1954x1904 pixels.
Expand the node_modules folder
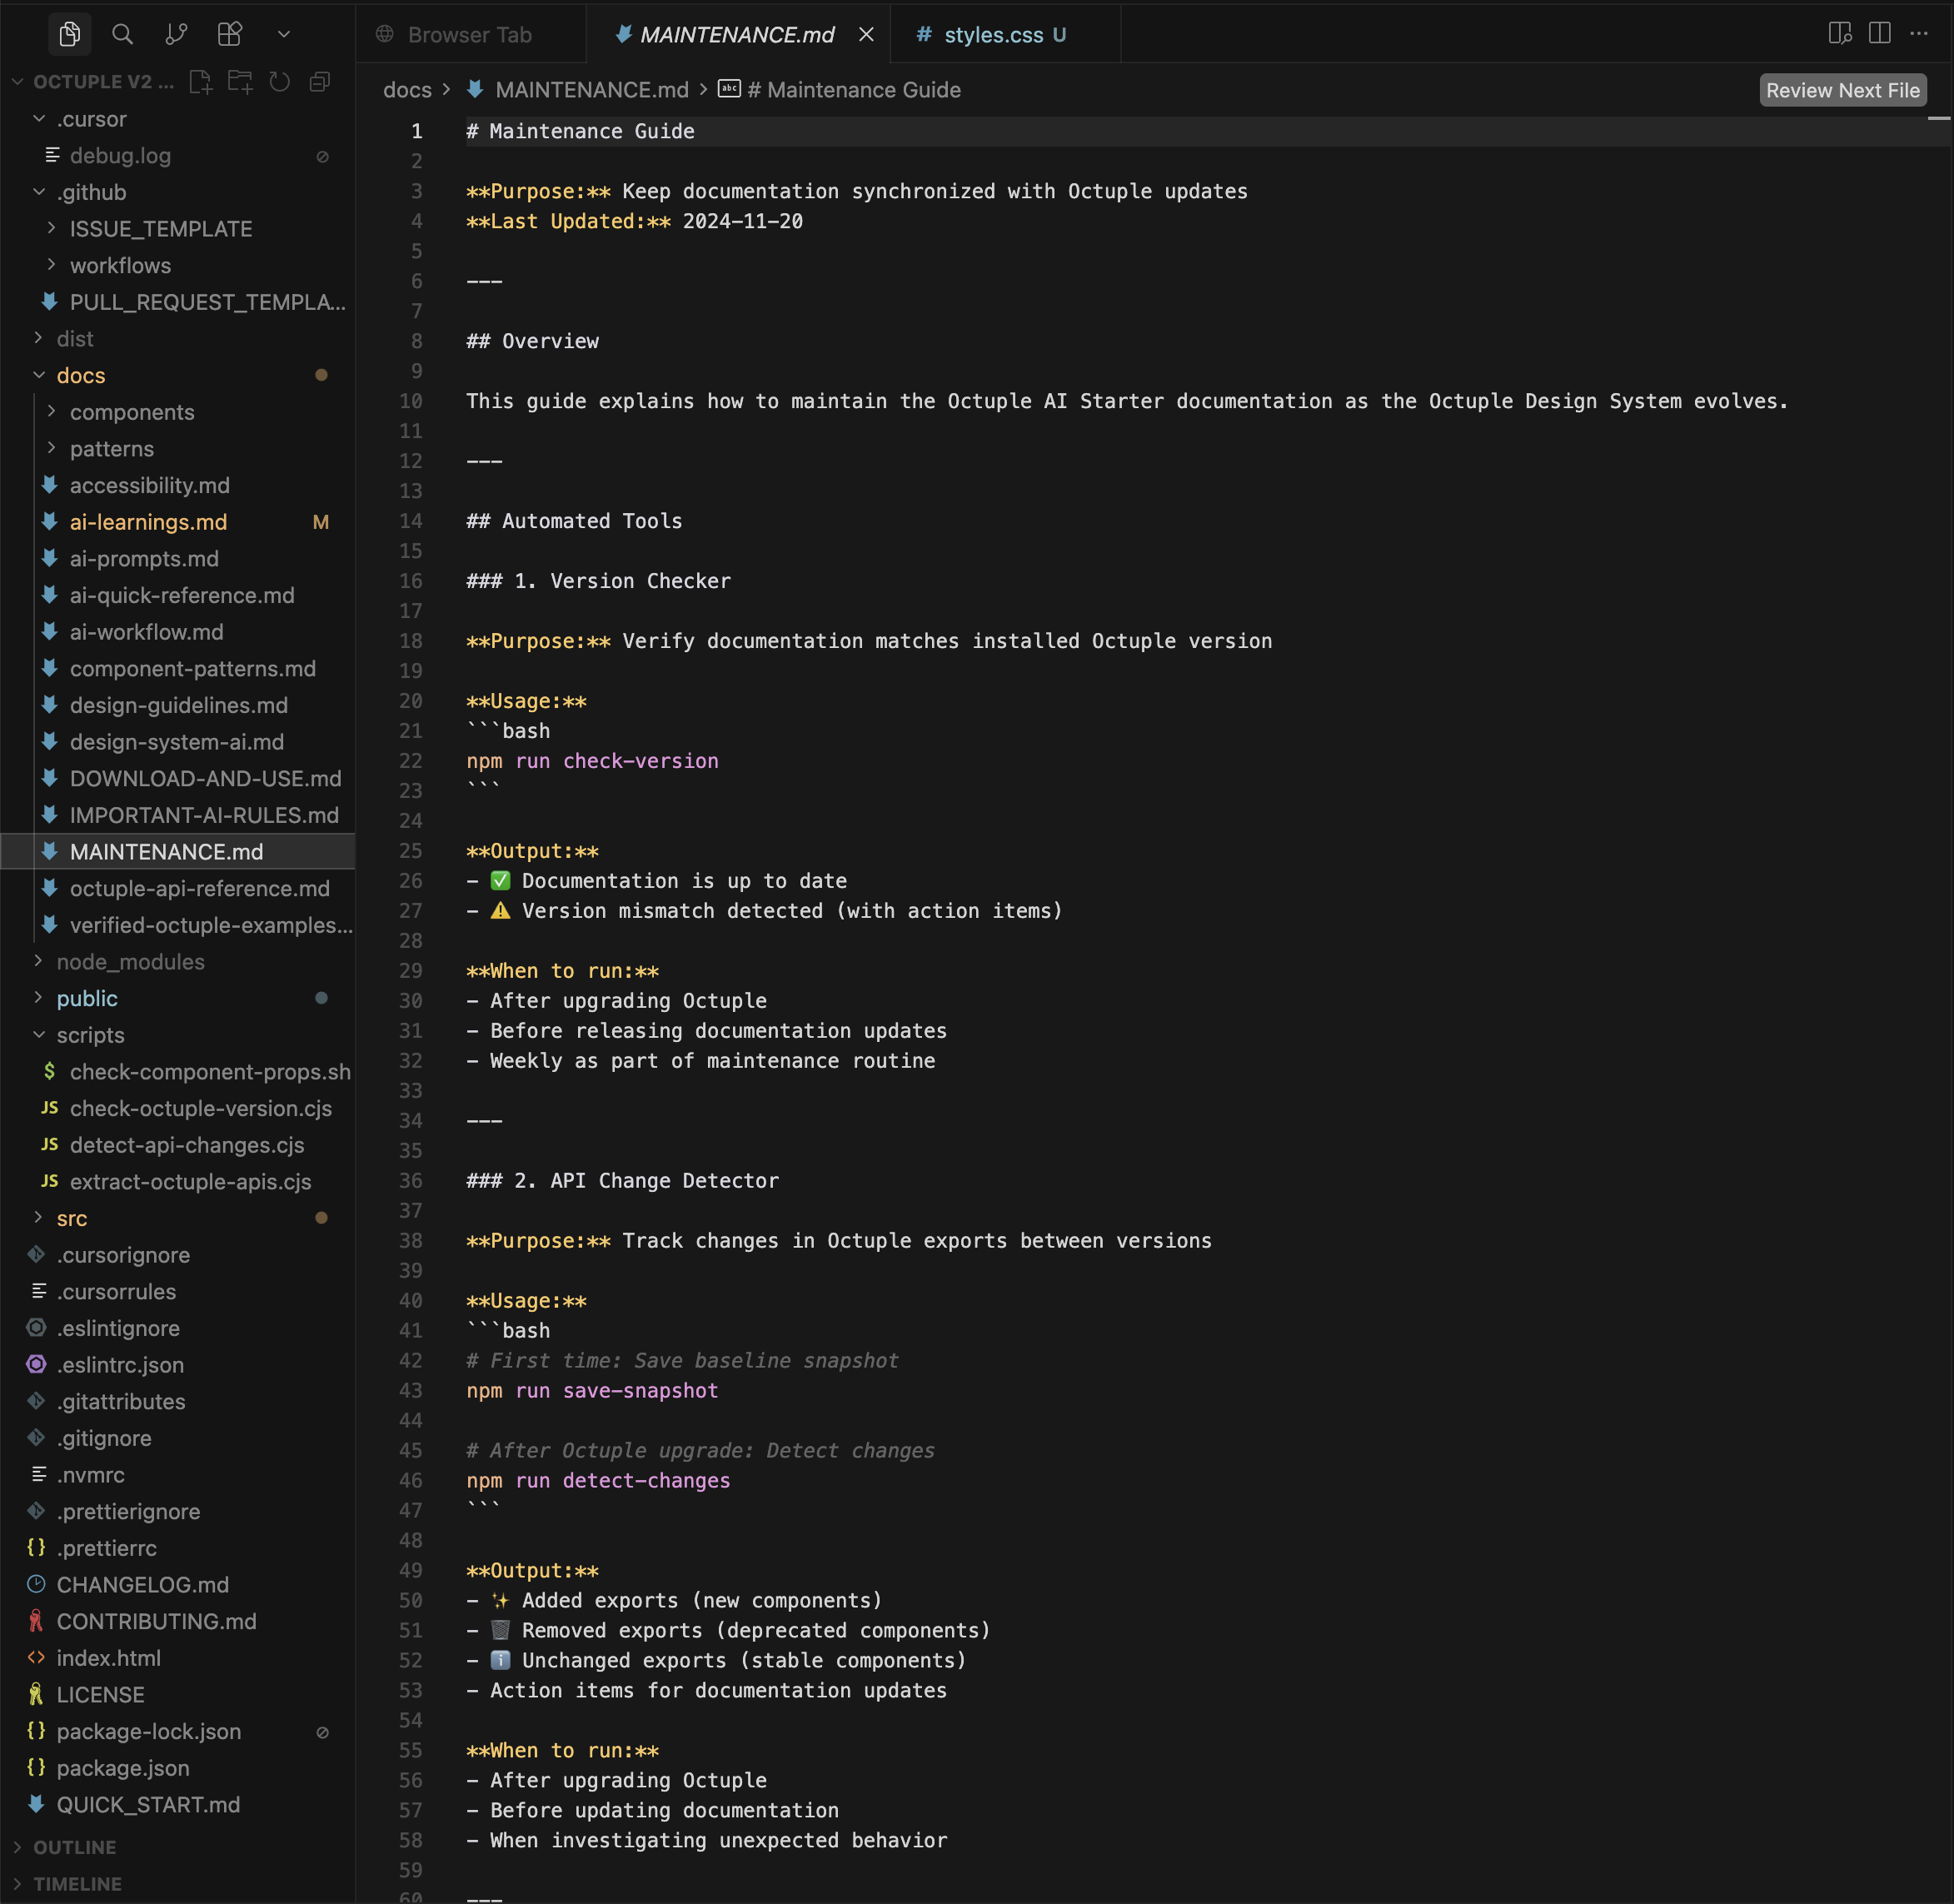click(x=130, y=962)
